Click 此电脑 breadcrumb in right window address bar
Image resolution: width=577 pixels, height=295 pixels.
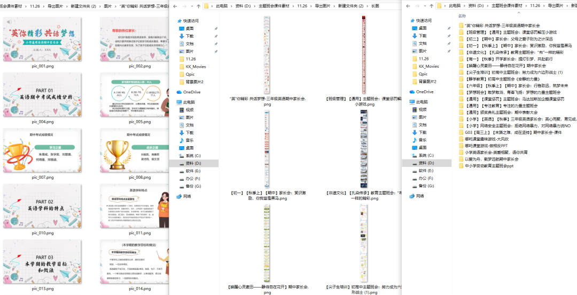point(455,6)
